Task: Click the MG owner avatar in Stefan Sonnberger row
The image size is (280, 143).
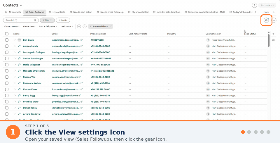Action: (x=208, y=58)
